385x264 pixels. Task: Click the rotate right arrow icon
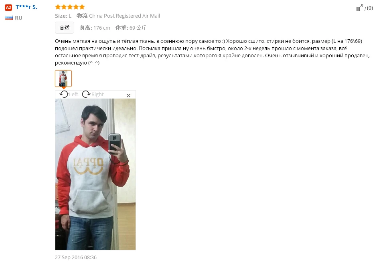[x=86, y=94]
